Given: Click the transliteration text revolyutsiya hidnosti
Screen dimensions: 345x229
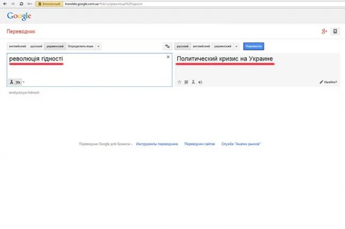Looking at the screenshot, I should point(24,93).
